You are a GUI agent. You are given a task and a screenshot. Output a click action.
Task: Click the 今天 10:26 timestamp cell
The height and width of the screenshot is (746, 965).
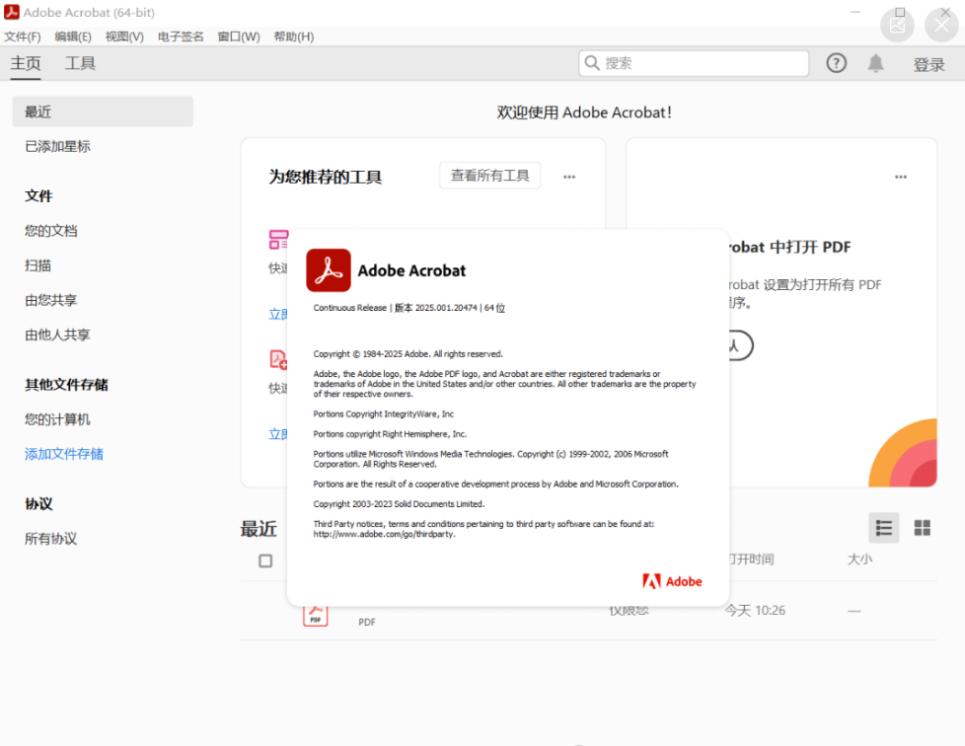pyautogui.click(x=755, y=610)
